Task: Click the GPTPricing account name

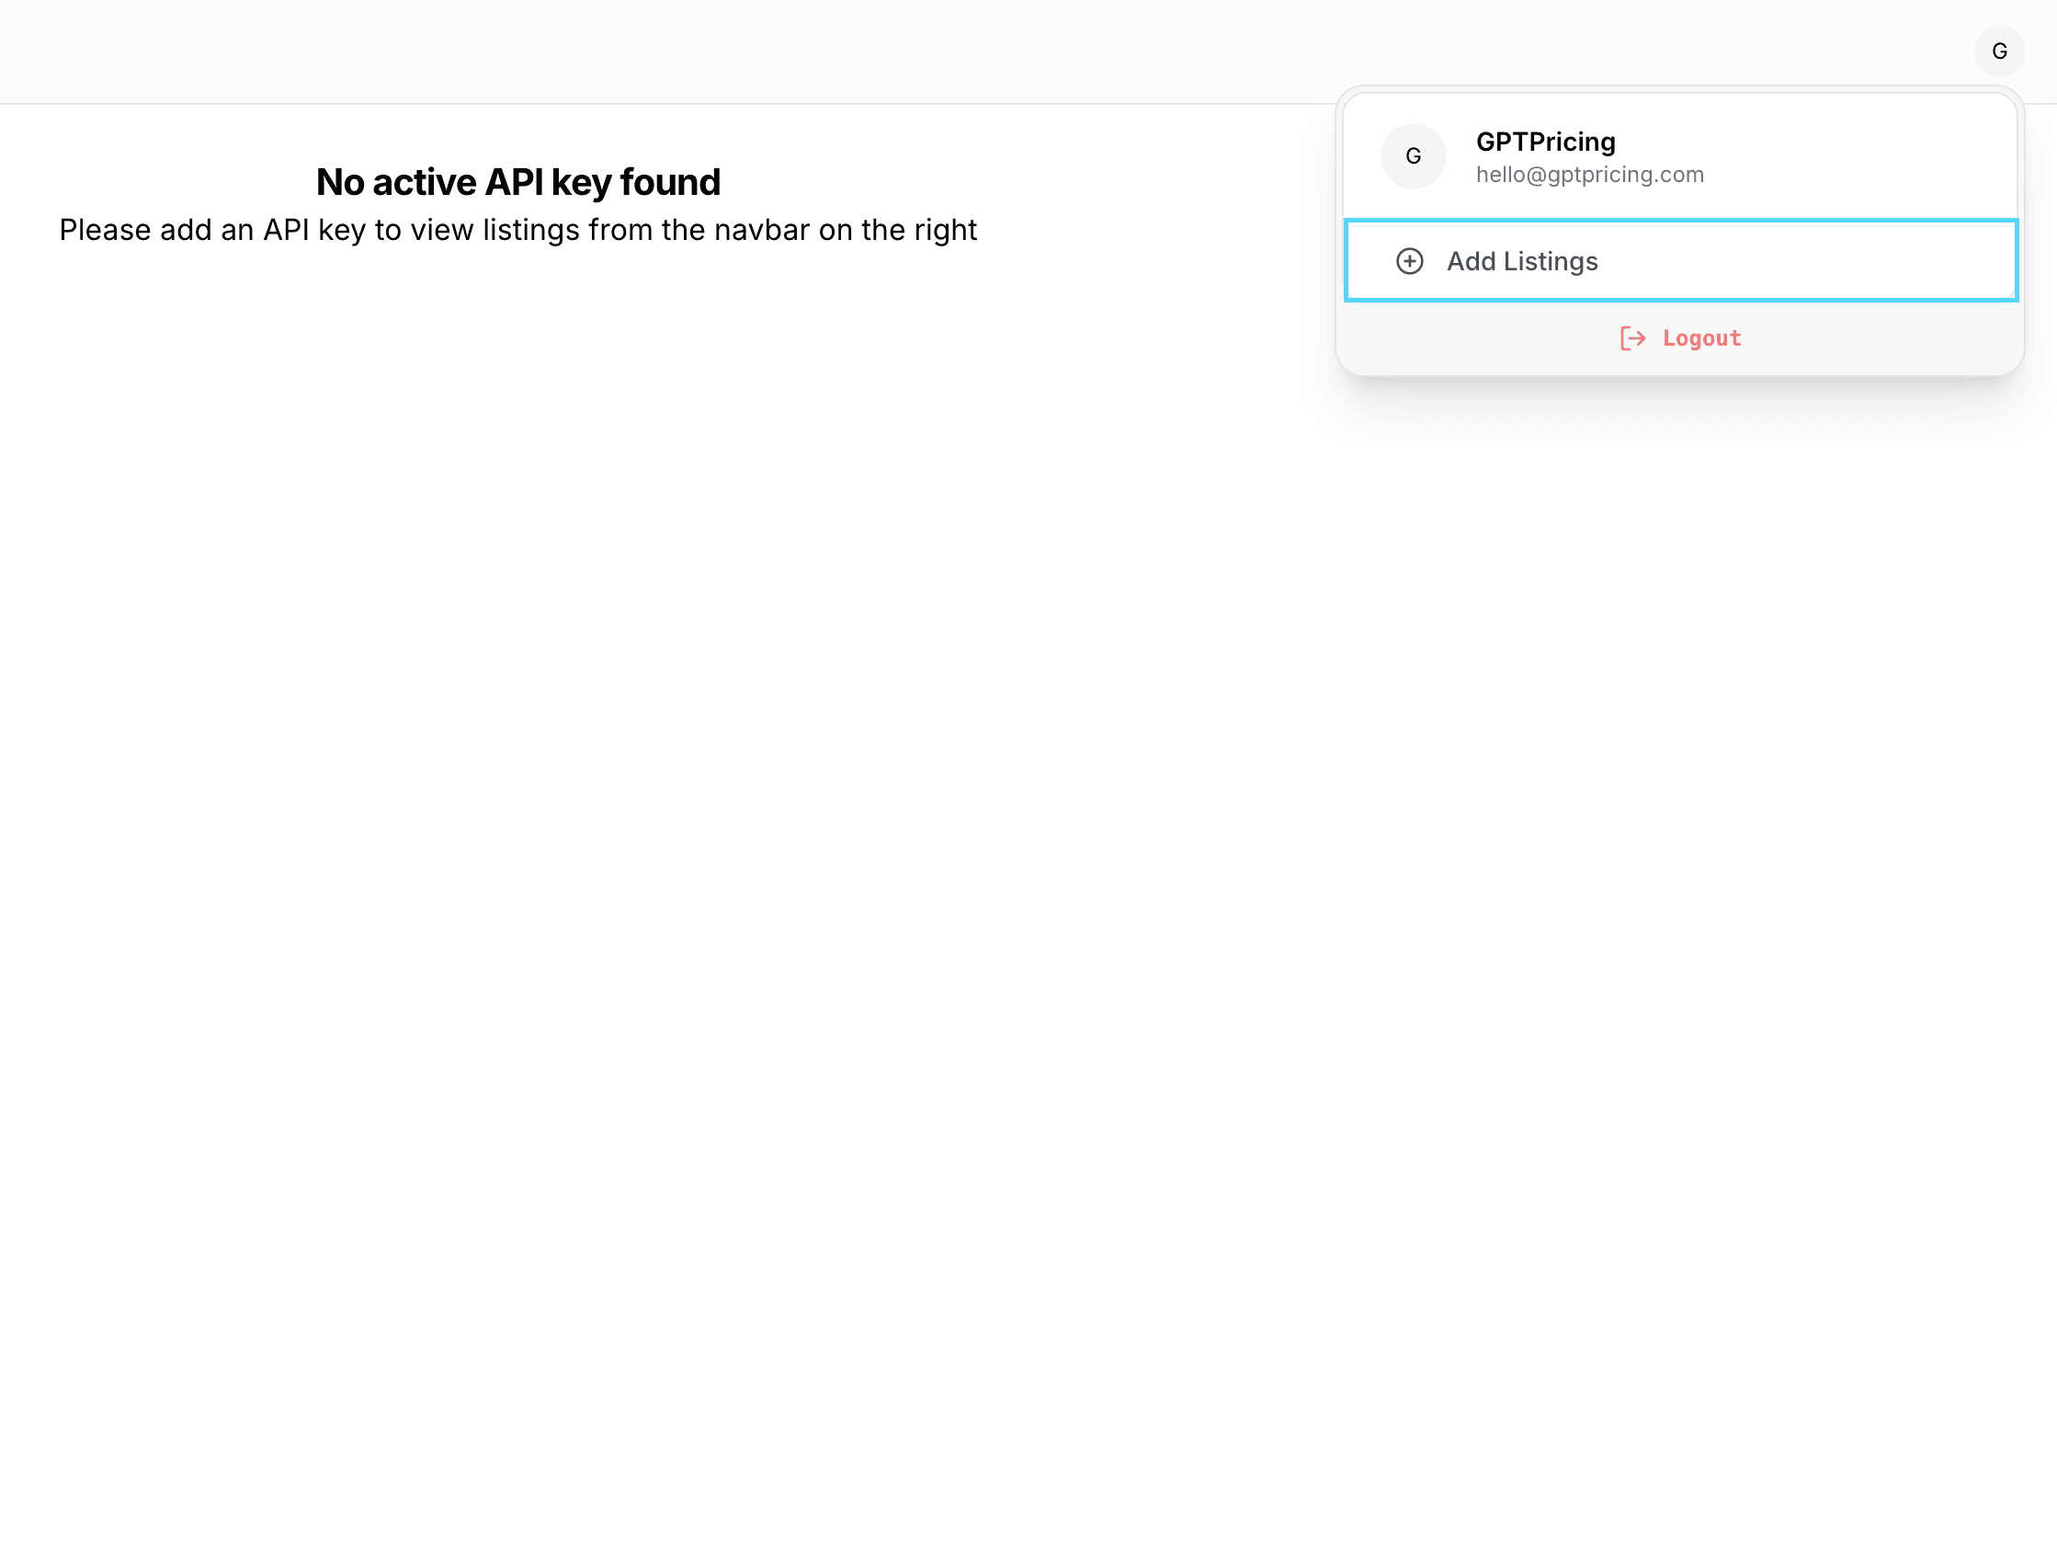Action: click(x=1545, y=142)
